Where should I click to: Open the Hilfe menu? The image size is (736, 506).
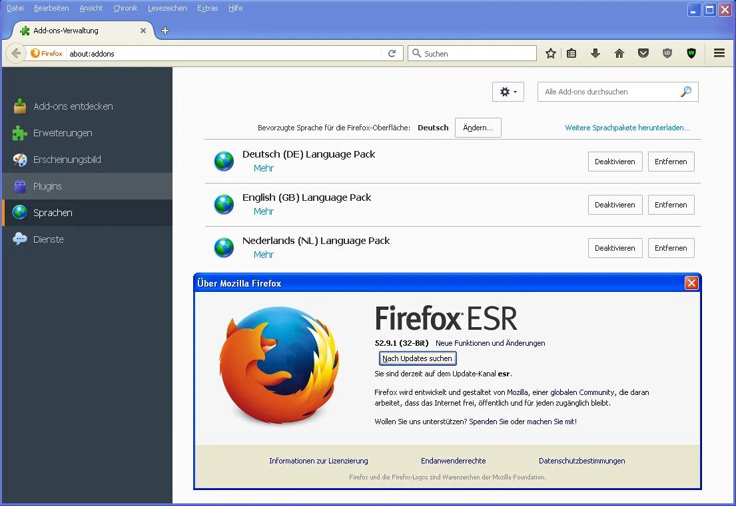pos(236,8)
